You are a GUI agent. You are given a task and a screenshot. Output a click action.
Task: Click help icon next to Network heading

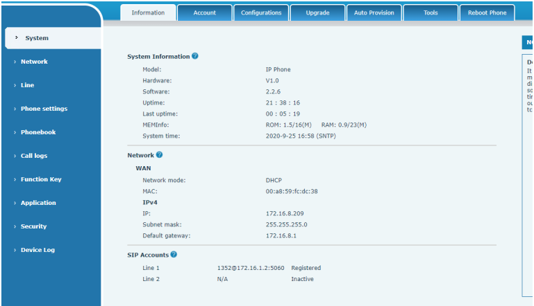click(x=160, y=155)
